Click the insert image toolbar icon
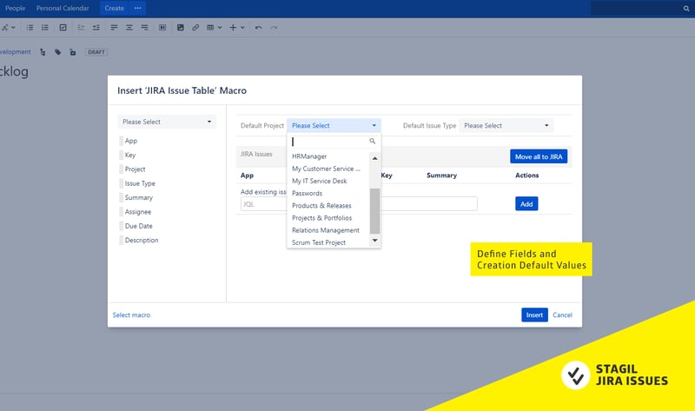Image resolution: width=695 pixels, height=411 pixels. point(181,28)
